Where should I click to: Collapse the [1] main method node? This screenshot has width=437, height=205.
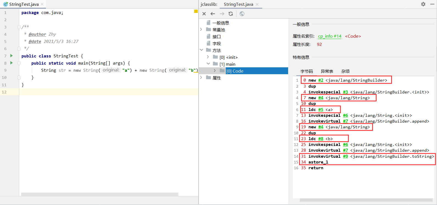pyautogui.click(x=208, y=64)
